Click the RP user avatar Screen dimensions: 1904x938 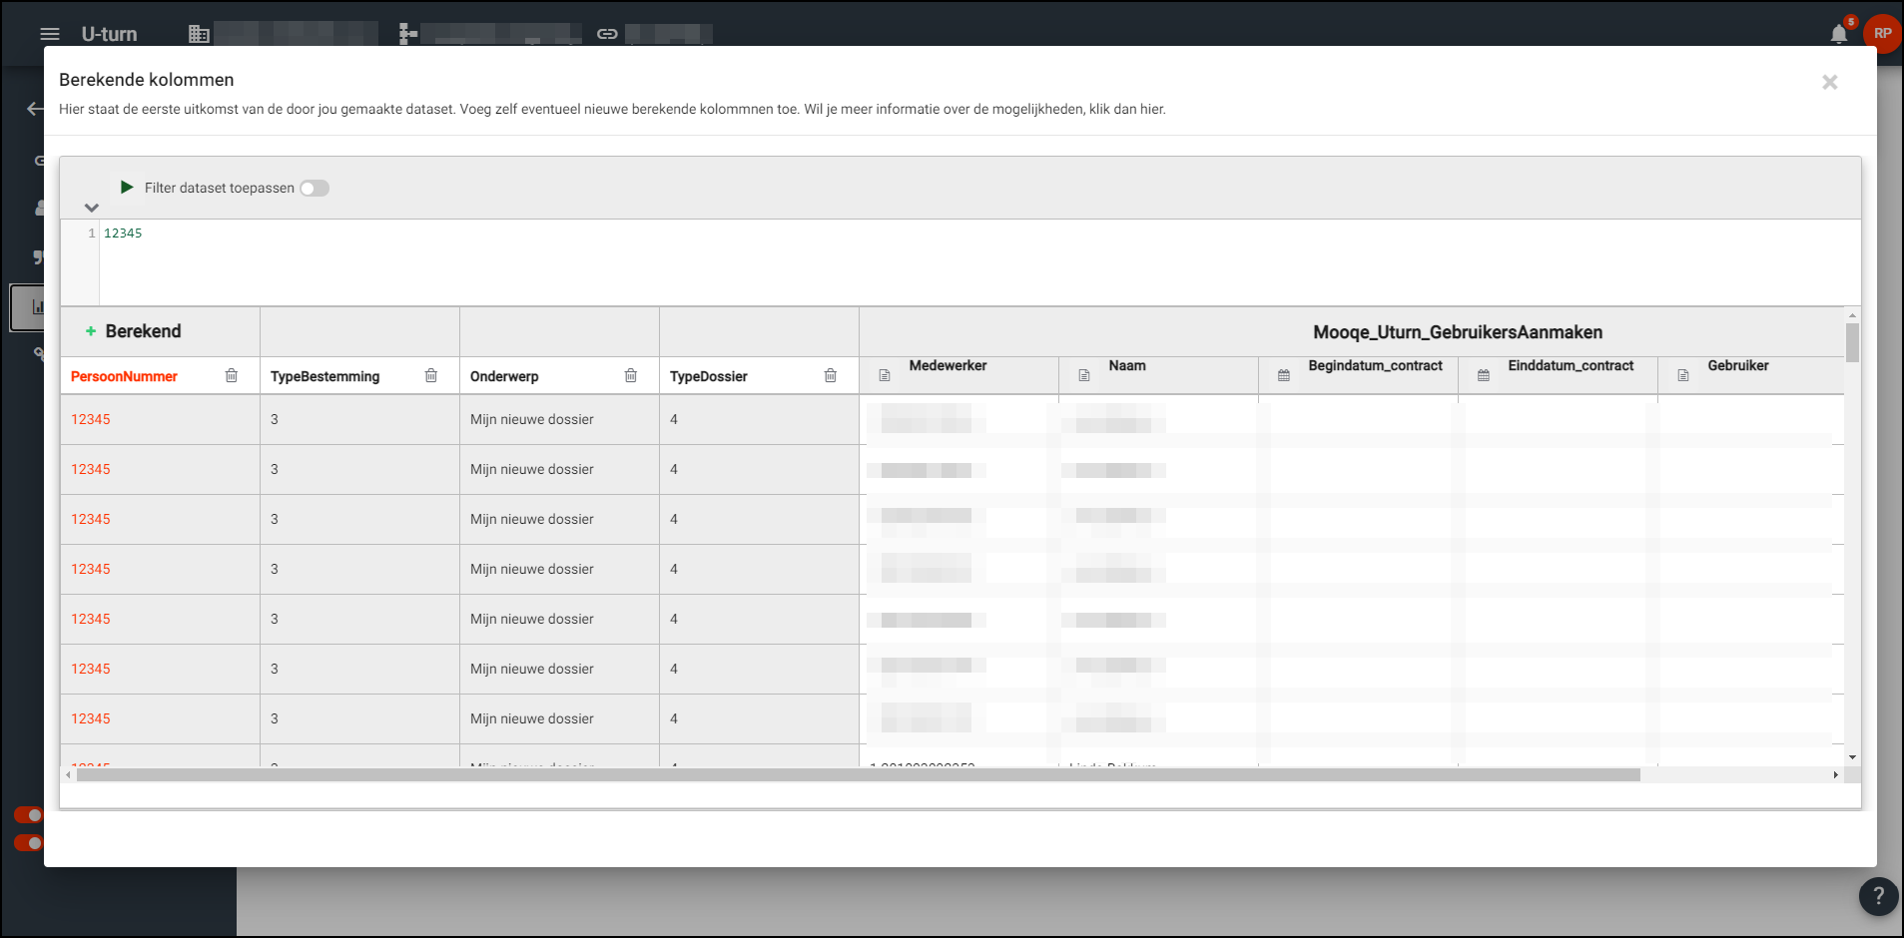tap(1882, 33)
